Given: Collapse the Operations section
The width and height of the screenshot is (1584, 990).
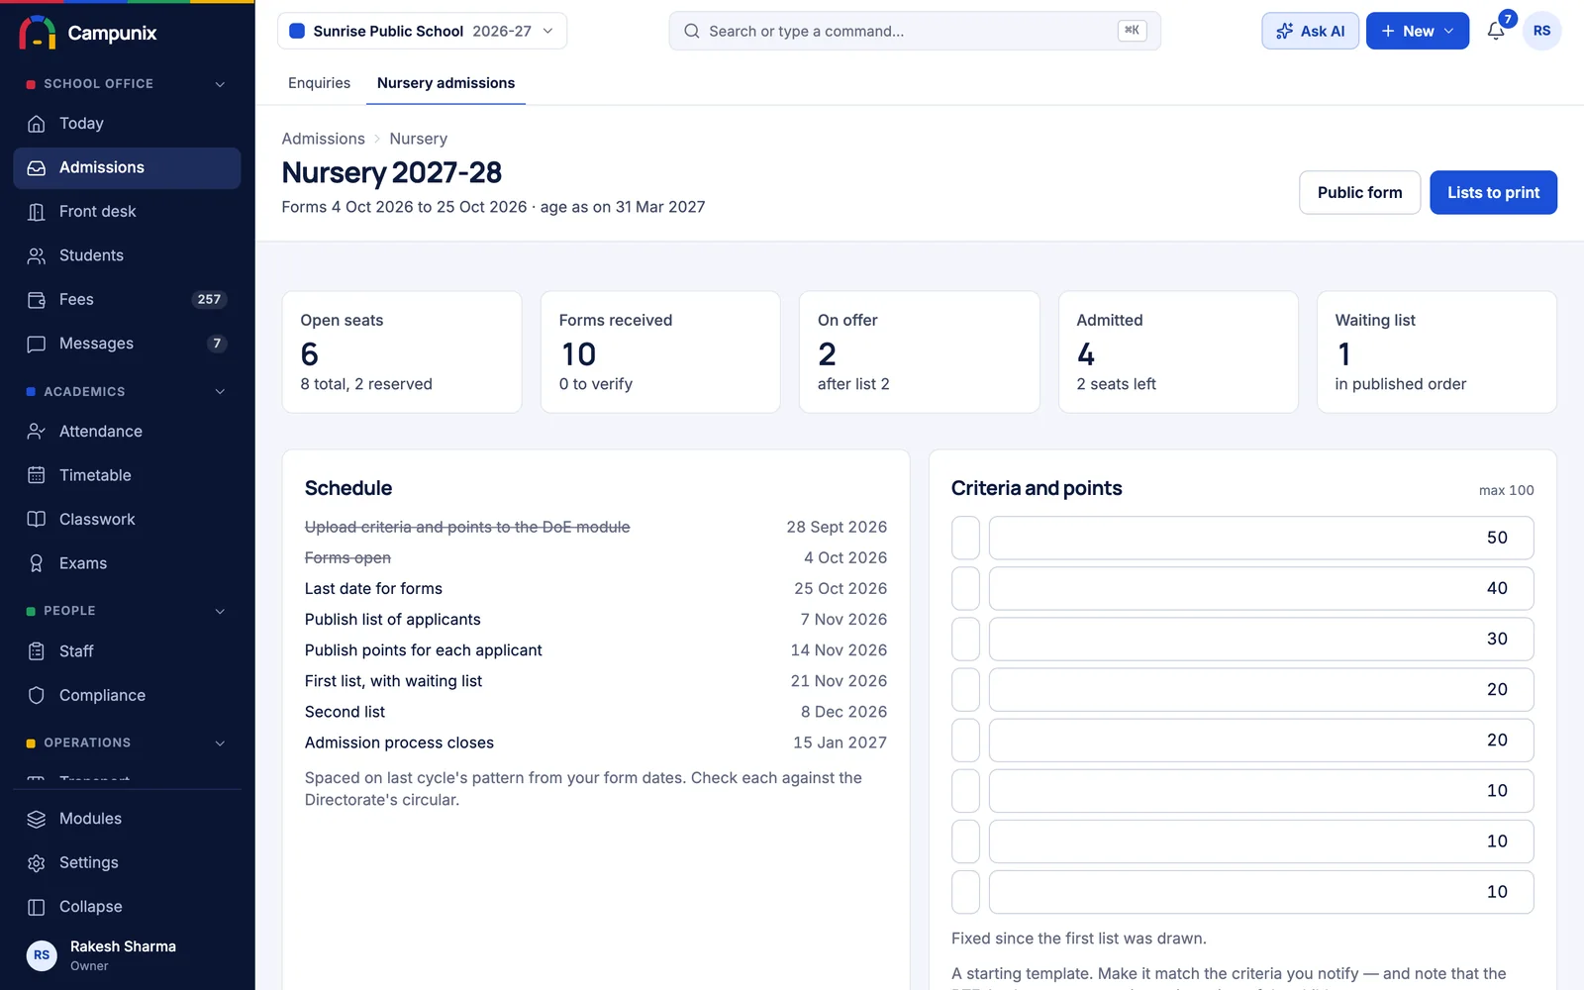Looking at the screenshot, I should [220, 742].
